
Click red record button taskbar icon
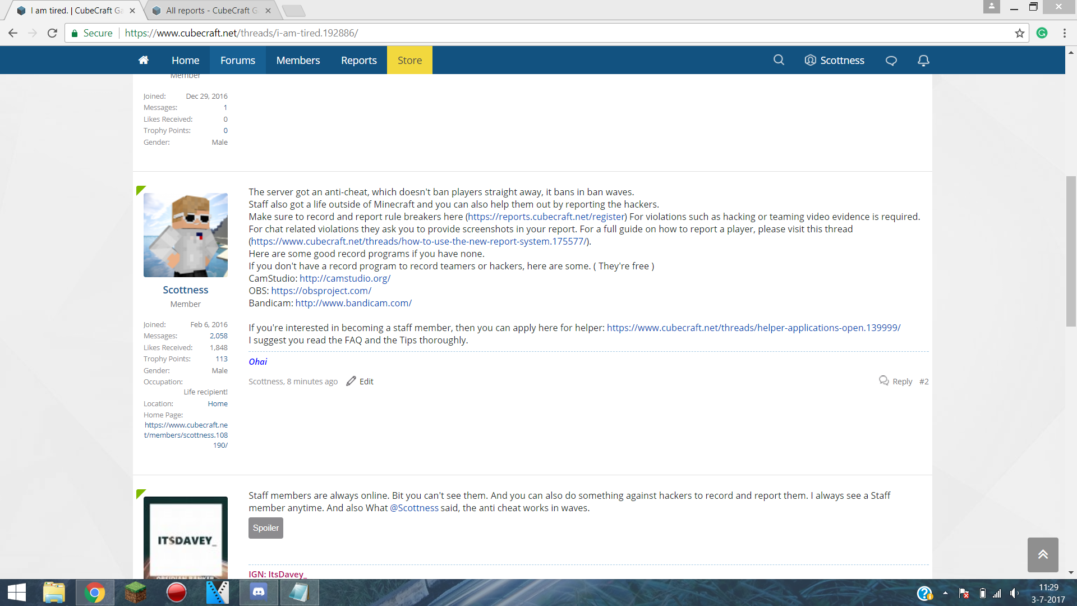point(176,593)
